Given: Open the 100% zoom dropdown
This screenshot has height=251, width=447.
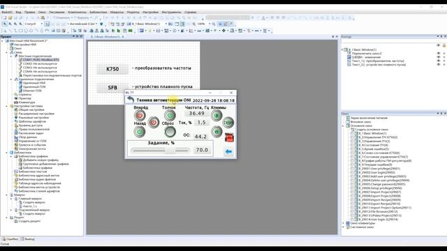Looking at the screenshot, I should [x=210, y=24].
